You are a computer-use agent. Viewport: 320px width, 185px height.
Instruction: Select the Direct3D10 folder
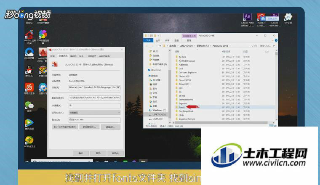[x=185, y=80]
